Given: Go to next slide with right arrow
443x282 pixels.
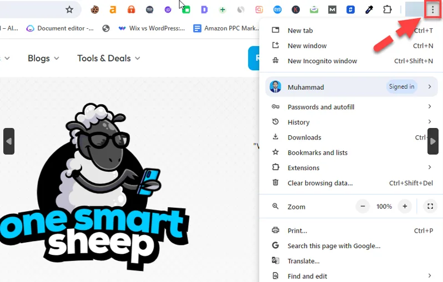Looking at the screenshot, I should (x=433, y=141).
